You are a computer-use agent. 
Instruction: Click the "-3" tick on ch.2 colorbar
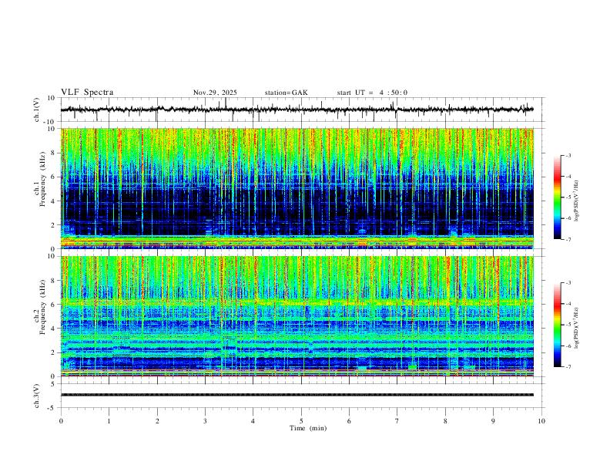[568, 283]
